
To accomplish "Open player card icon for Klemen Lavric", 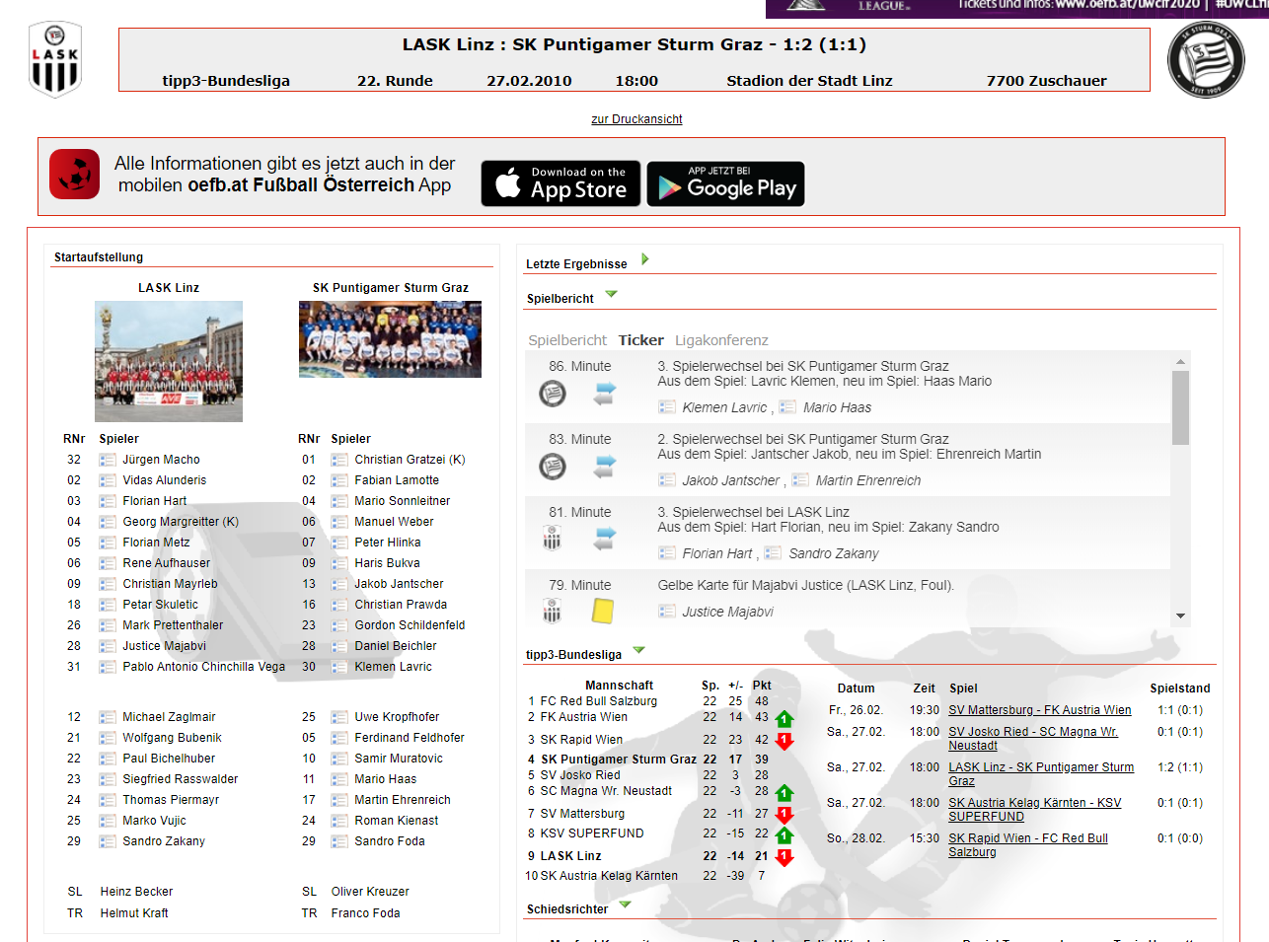I will pyautogui.click(x=339, y=667).
